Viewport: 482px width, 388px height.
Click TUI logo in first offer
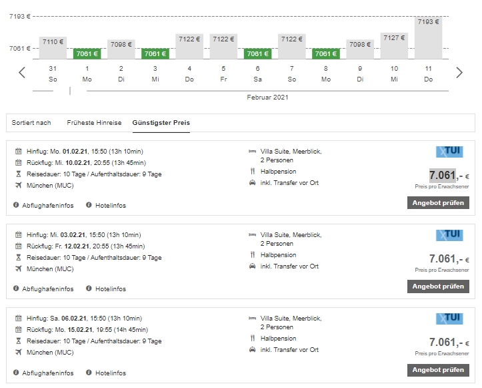tap(448, 152)
